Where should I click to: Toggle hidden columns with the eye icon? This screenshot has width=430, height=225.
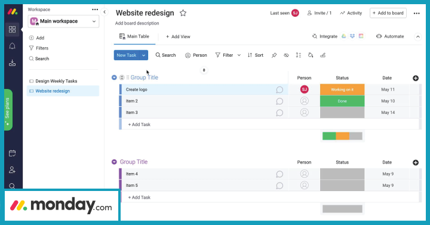point(286,55)
